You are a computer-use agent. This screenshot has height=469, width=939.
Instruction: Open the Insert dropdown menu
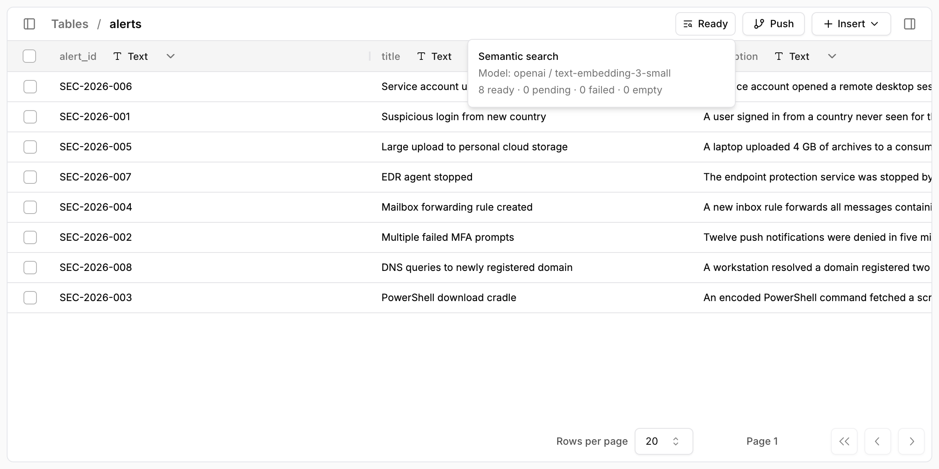coord(851,24)
